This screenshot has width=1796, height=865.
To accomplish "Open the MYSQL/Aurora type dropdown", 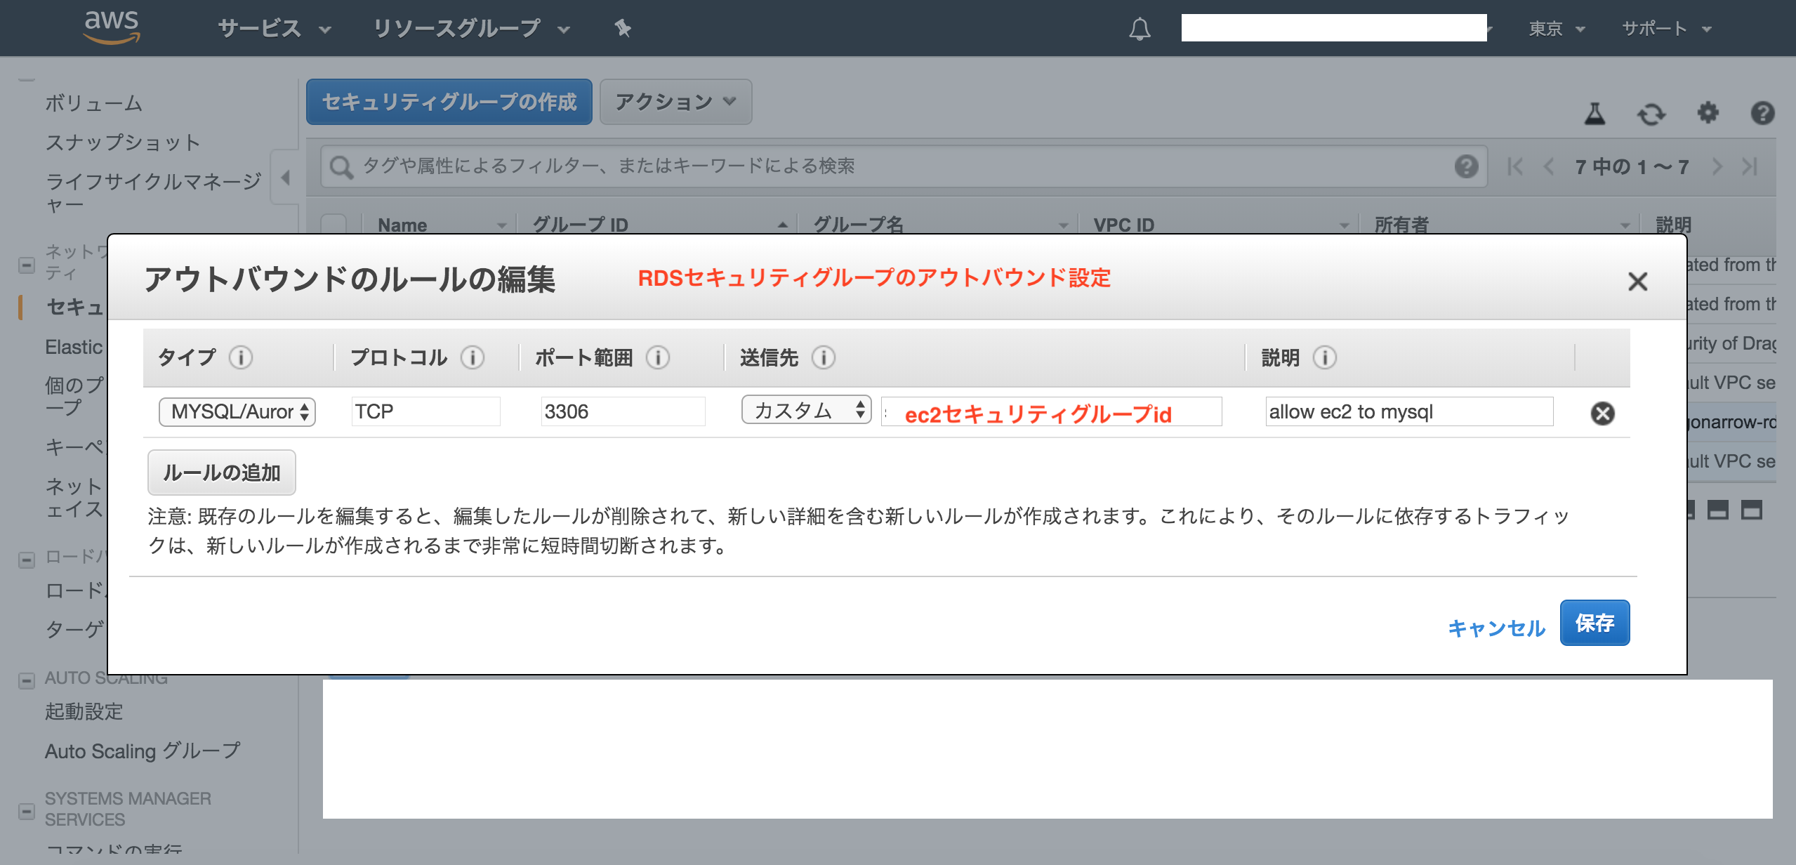I will click(x=237, y=411).
